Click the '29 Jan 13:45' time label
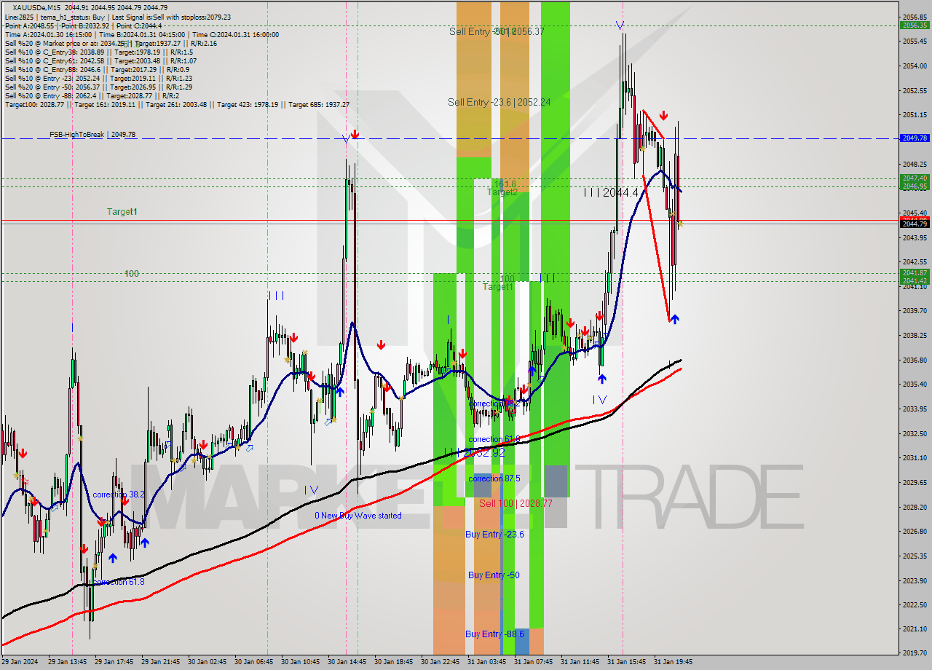 click(x=68, y=662)
